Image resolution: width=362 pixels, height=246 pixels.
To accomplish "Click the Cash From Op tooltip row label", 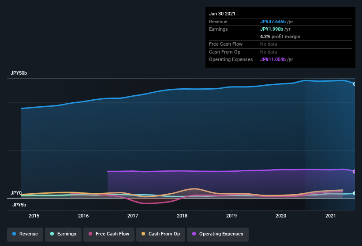I will [224, 52].
